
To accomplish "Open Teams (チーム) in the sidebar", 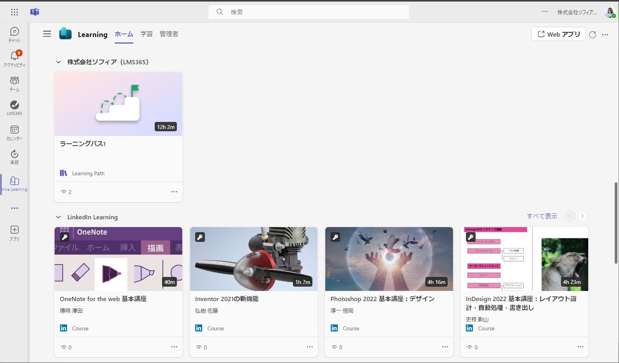I will point(14,84).
